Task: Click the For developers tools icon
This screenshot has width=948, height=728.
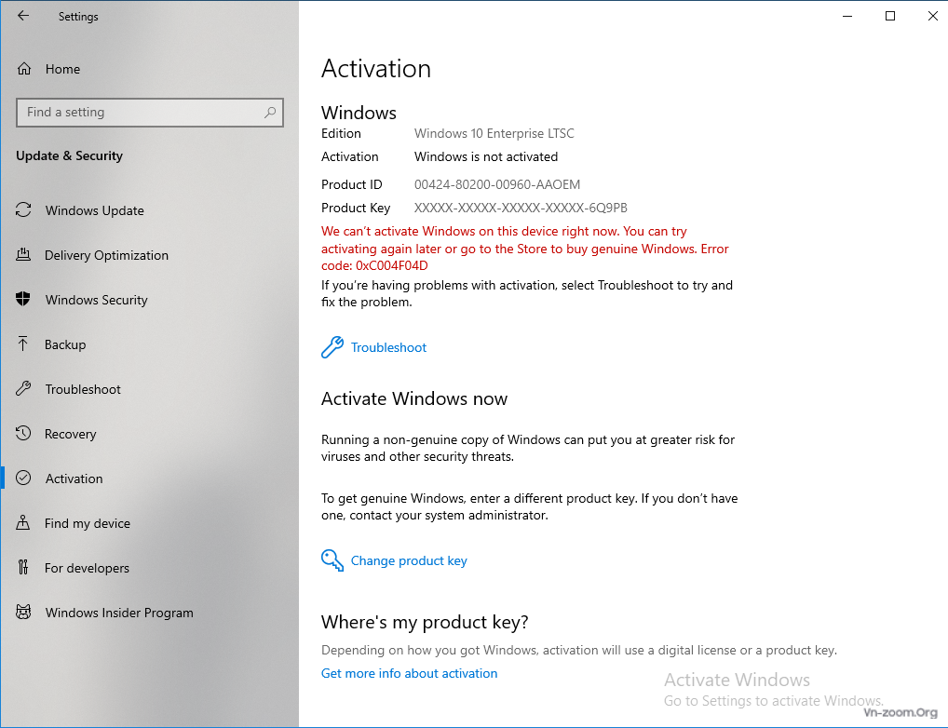Action: (23, 568)
